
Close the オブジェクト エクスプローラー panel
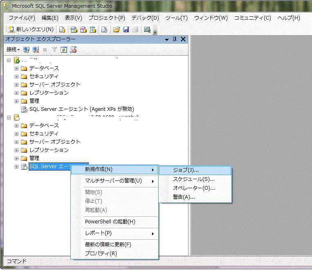[183, 39]
